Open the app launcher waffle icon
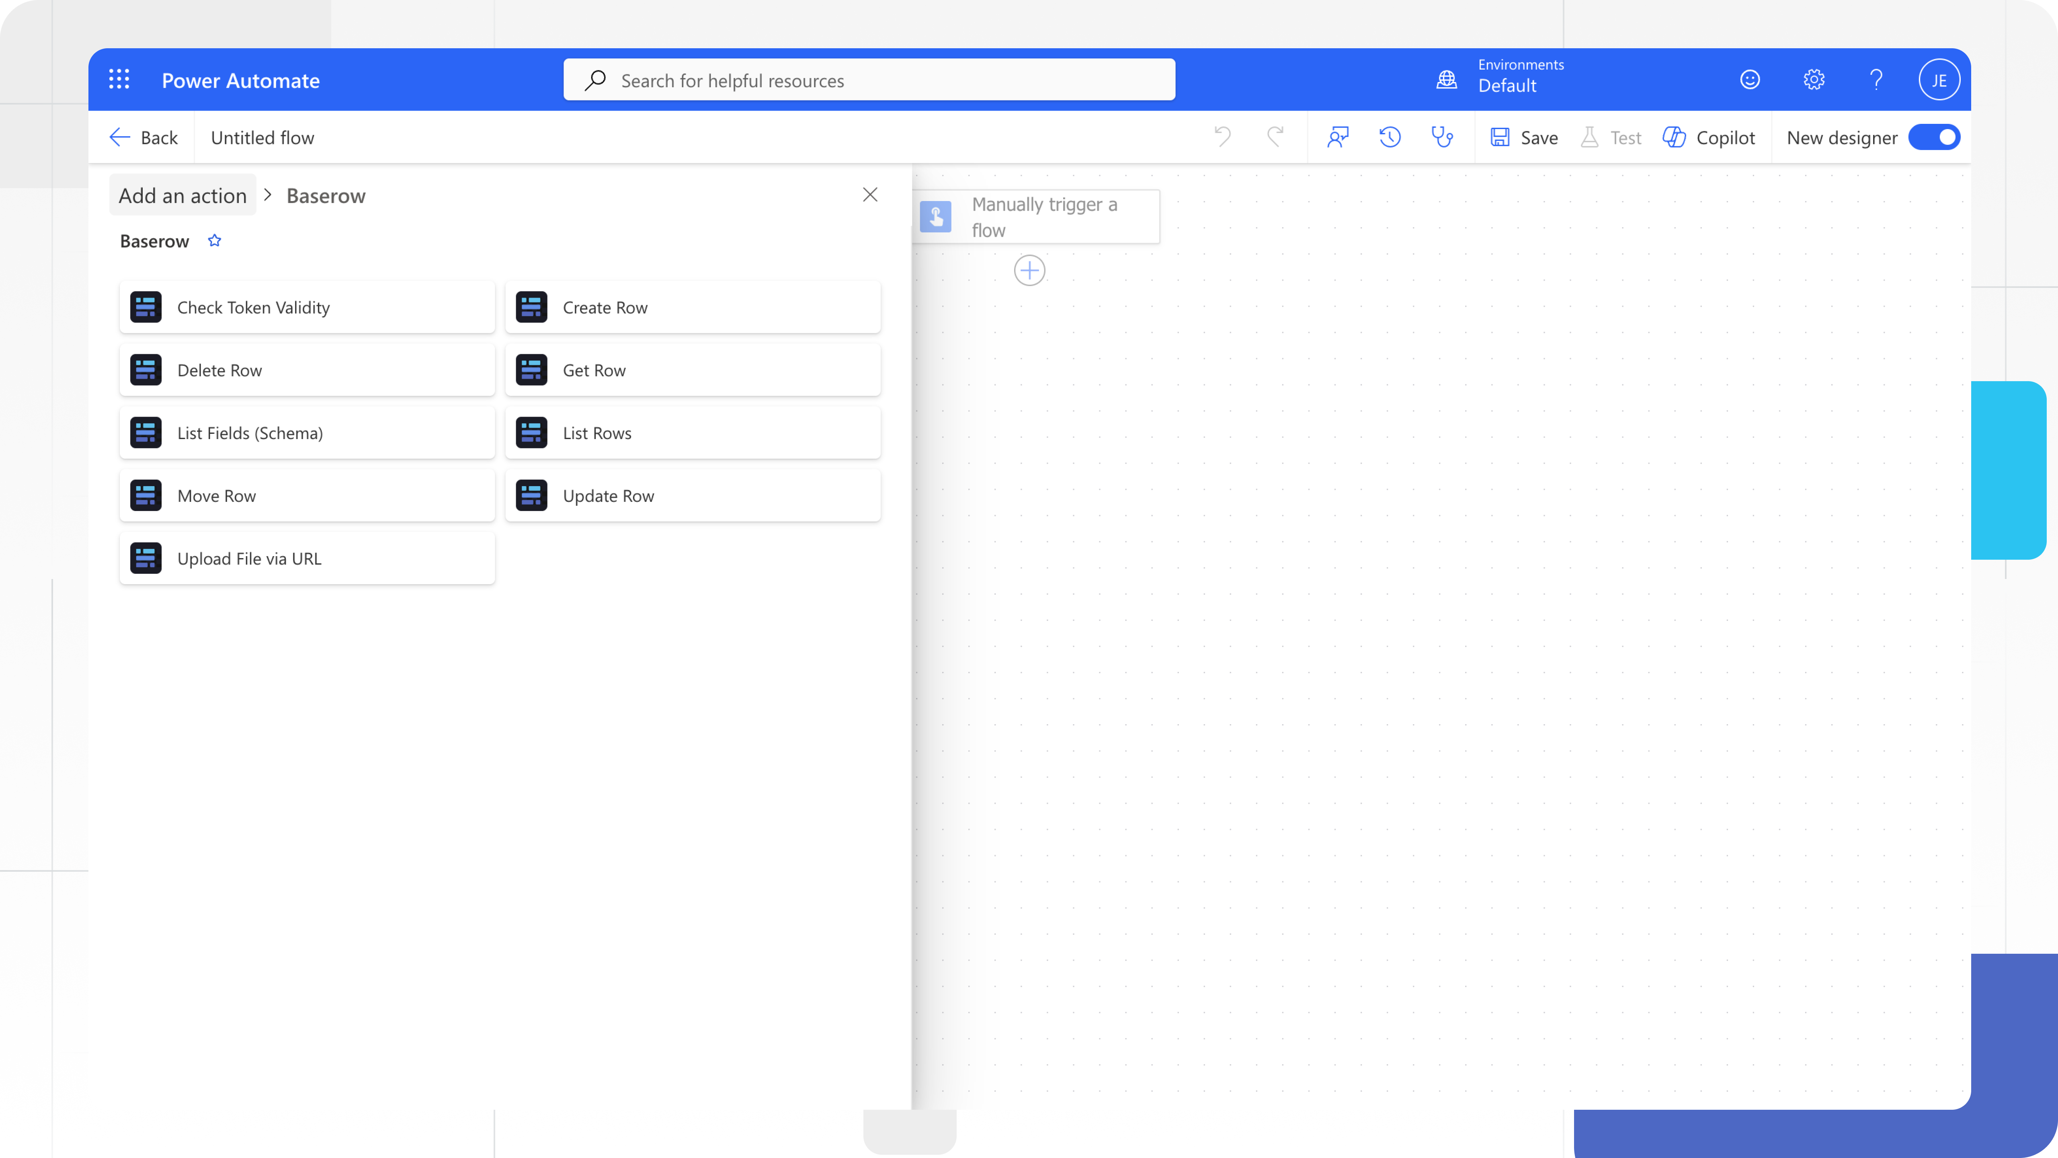Screen dimensions: 2058x1158 (x=119, y=79)
